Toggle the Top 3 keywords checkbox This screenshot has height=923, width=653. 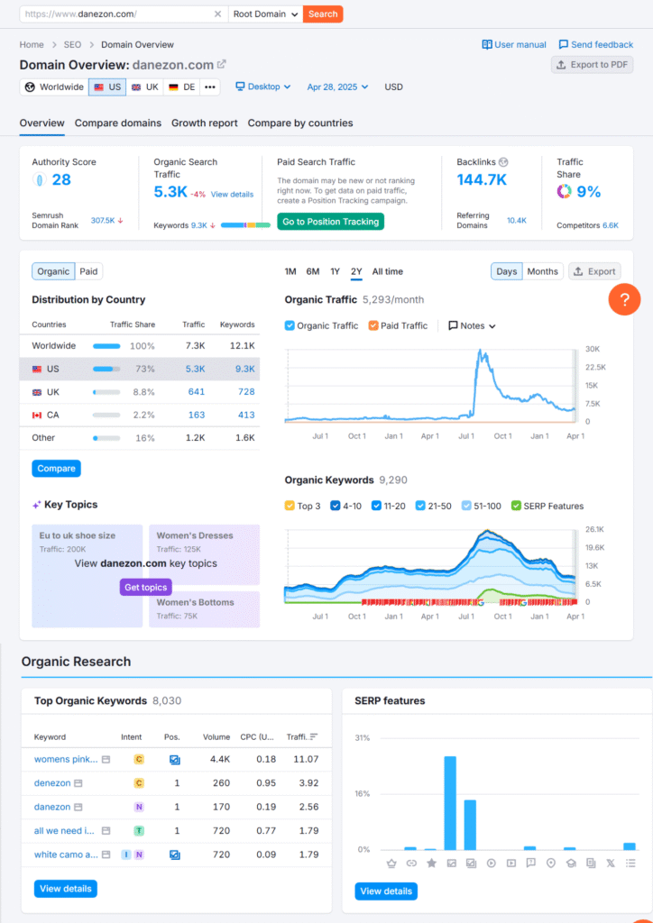click(x=290, y=506)
